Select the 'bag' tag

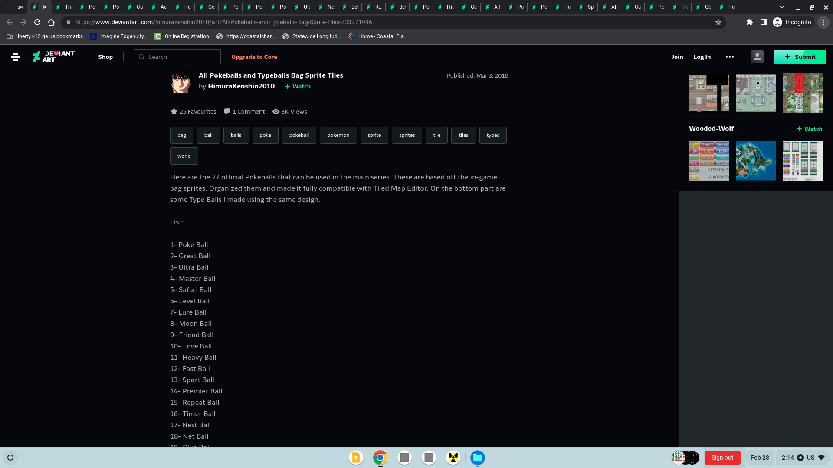pyautogui.click(x=182, y=135)
